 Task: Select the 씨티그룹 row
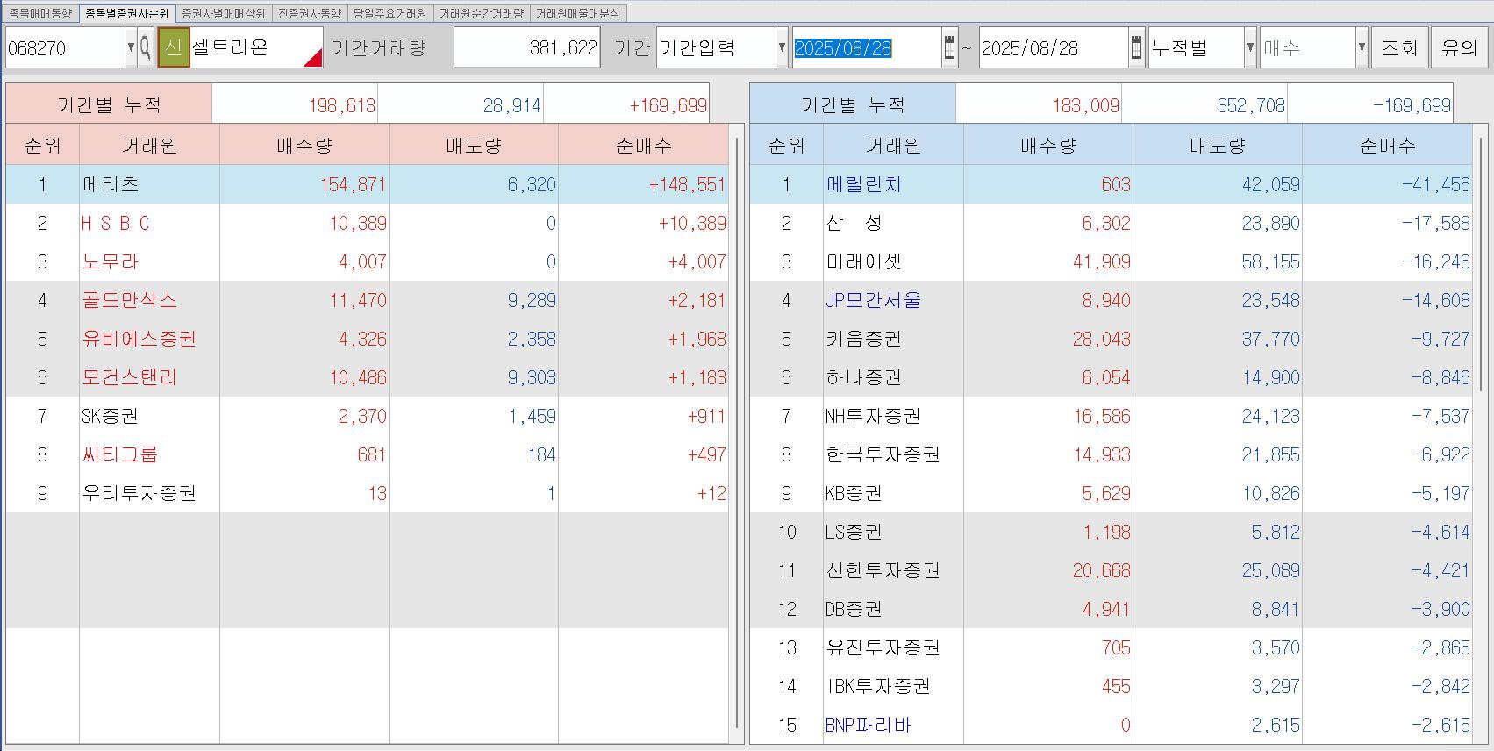pyautogui.click(x=367, y=454)
